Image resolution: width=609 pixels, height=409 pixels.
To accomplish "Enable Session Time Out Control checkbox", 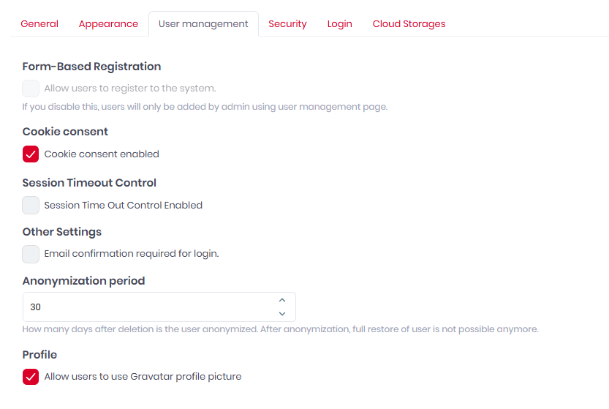I will click(31, 206).
